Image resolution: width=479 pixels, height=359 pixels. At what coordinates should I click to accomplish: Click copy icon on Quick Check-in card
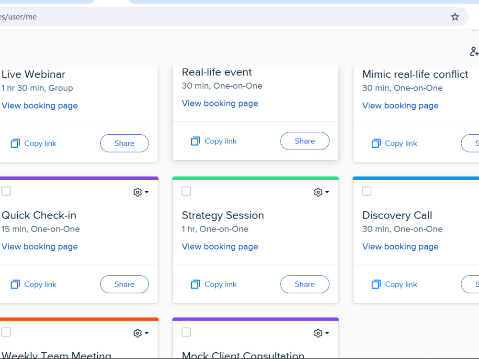coord(15,284)
